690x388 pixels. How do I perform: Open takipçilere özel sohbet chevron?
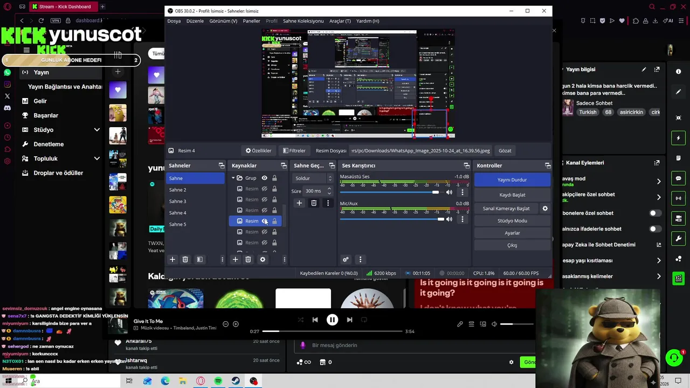(659, 197)
